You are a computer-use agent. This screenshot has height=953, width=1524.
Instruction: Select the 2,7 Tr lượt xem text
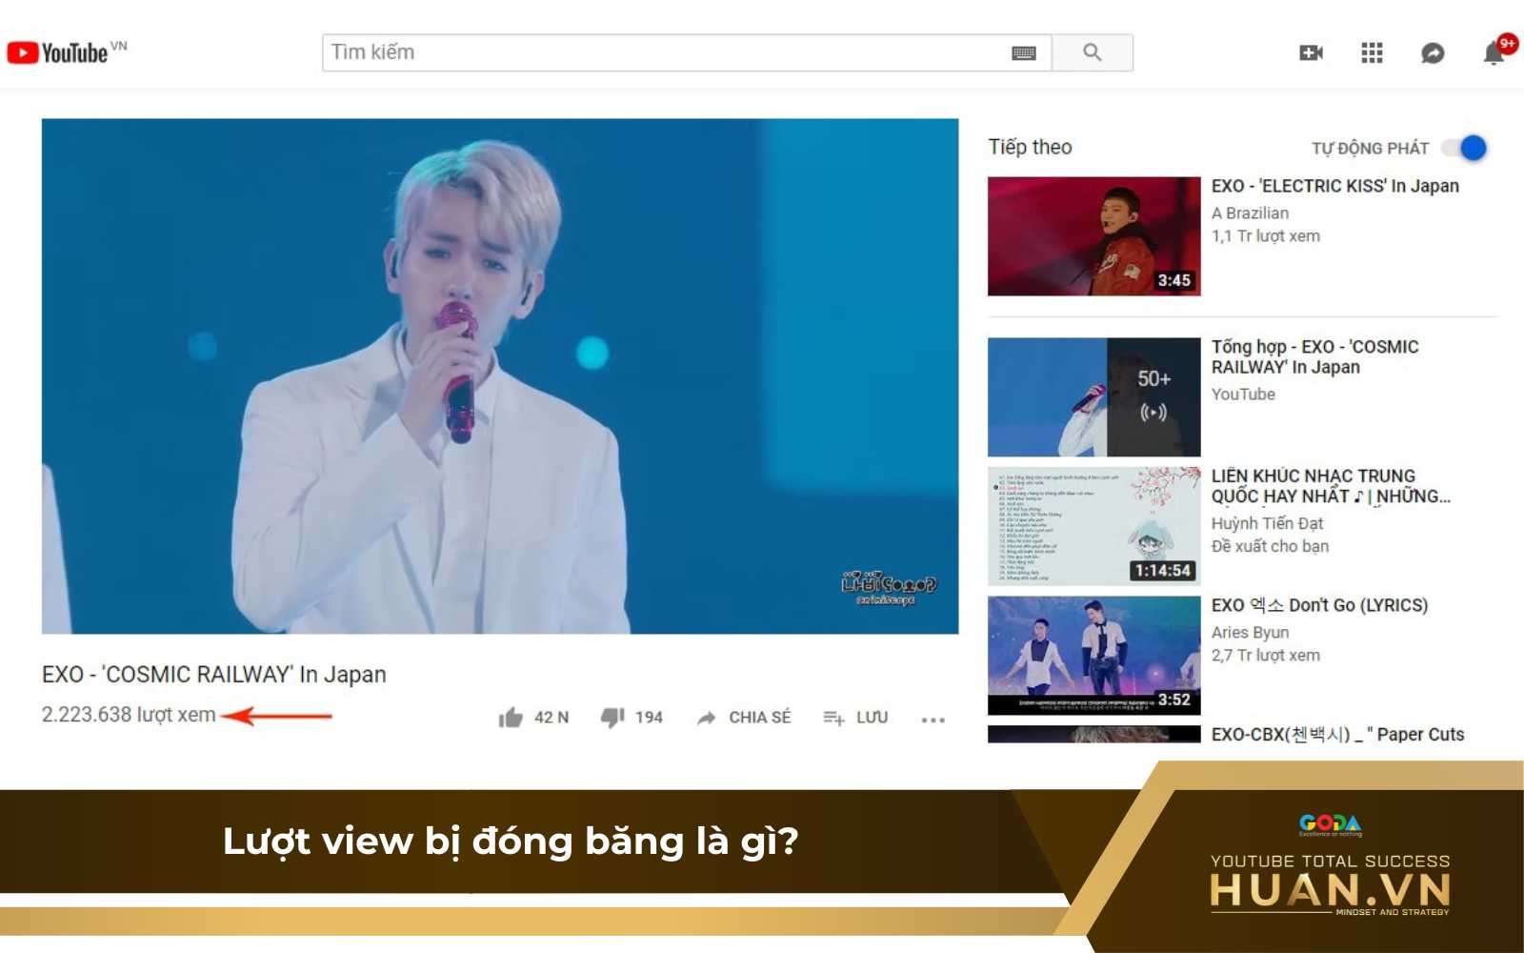click(1266, 655)
